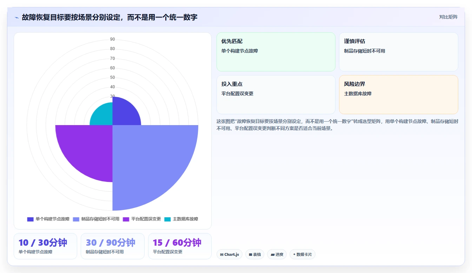Click the 制品存储短时不可用 legend label
This screenshot has width=472, height=273.
[100, 219]
